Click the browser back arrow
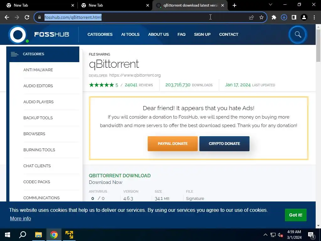The image size is (321, 241). click(x=7, y=17)
